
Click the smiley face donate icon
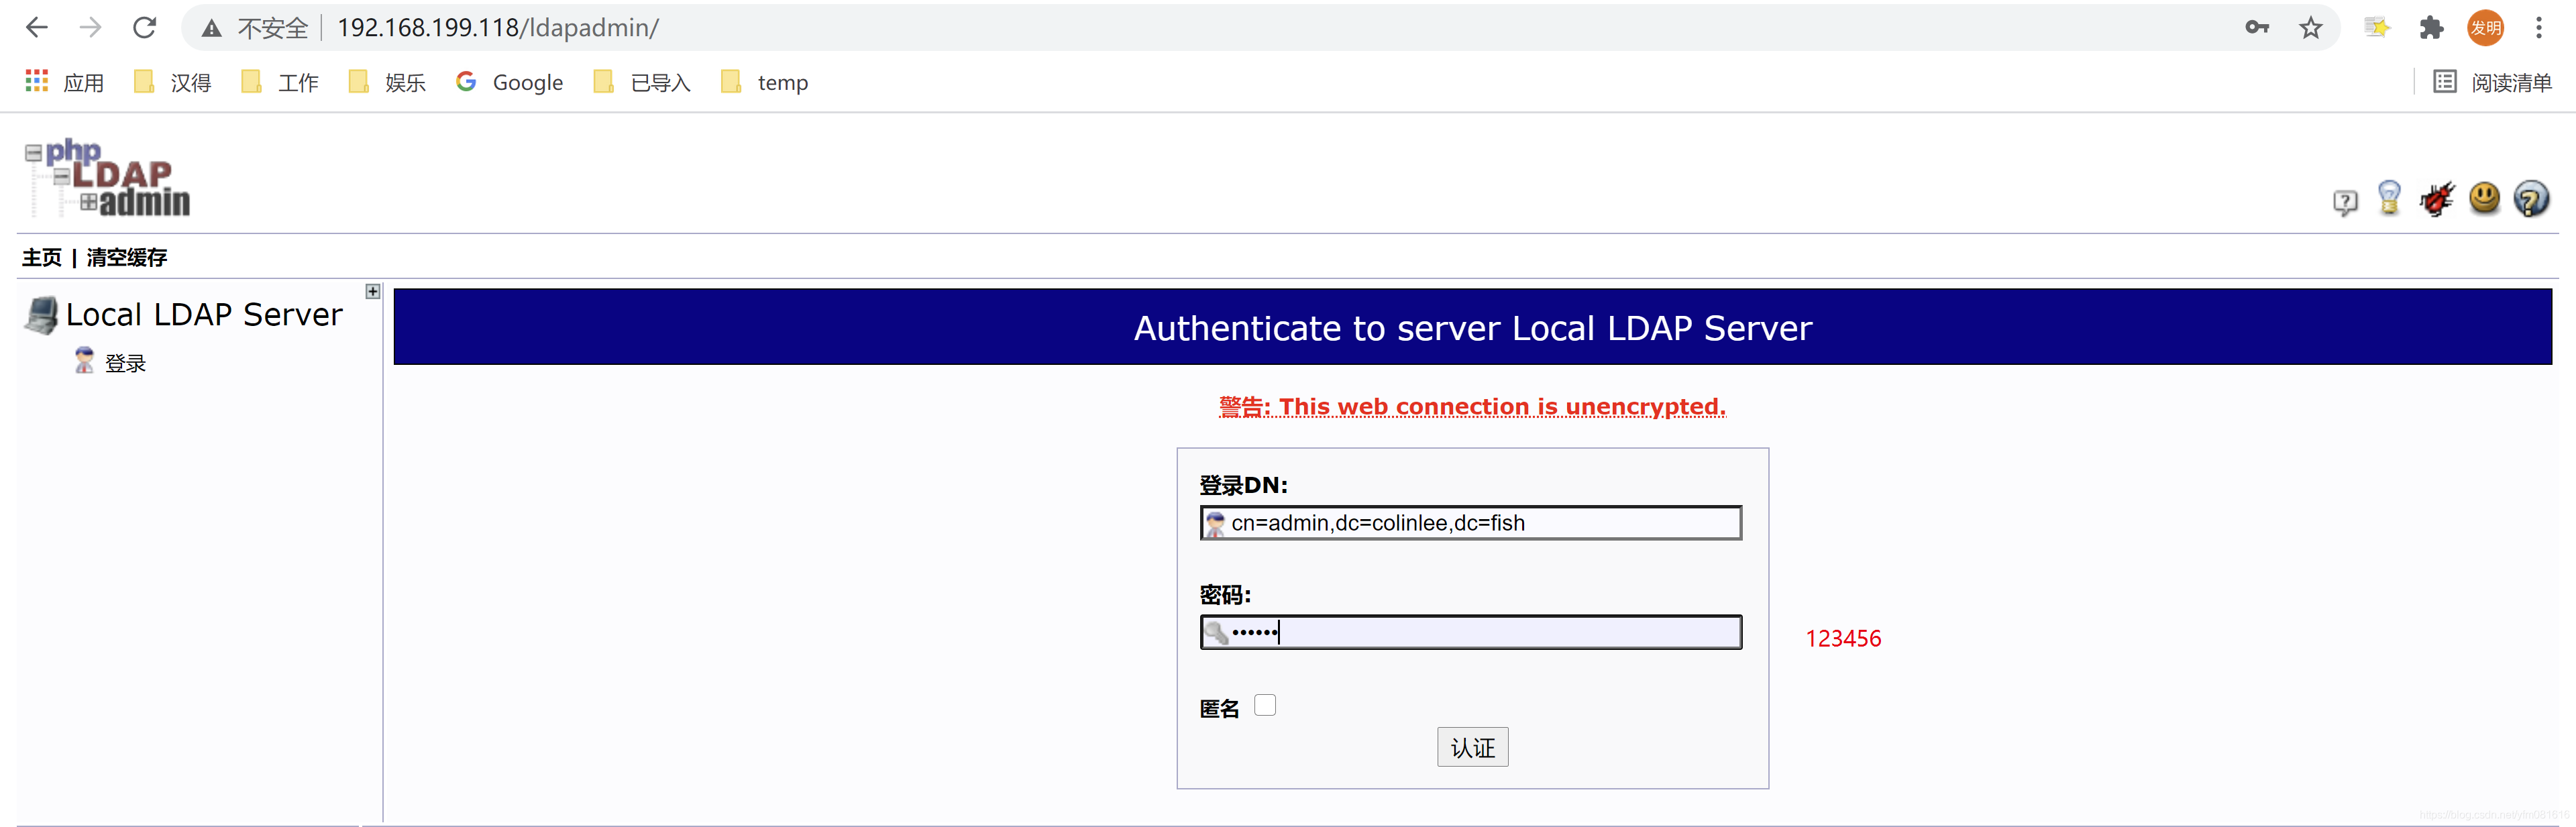(x=2484, y=198)
